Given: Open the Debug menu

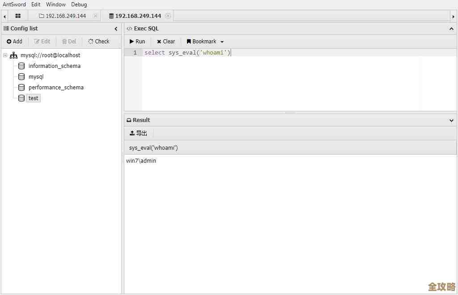Looking at the screenshot, I should click(x=79, y=4).
